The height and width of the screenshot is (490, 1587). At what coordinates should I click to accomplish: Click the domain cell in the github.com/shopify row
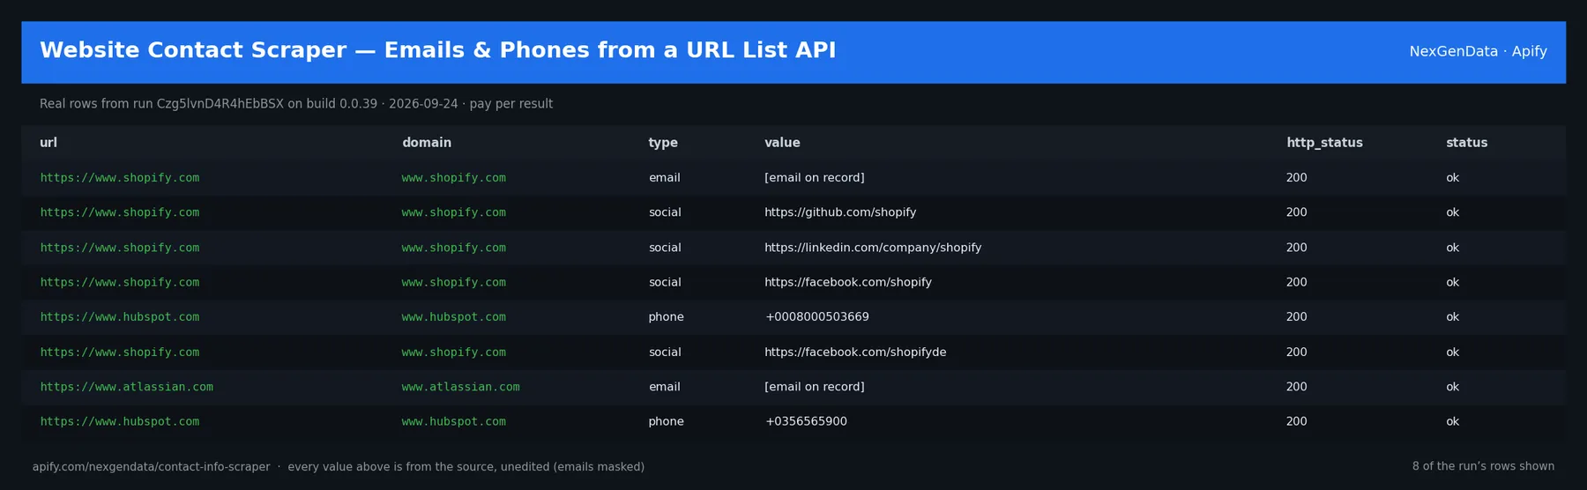click(x=453, y=212)
